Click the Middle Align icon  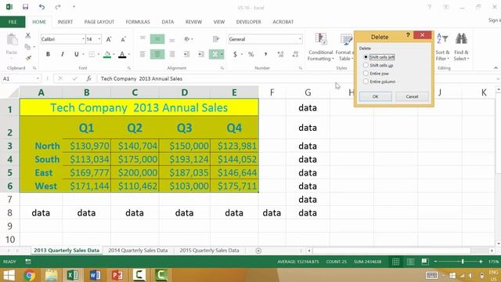157,39
